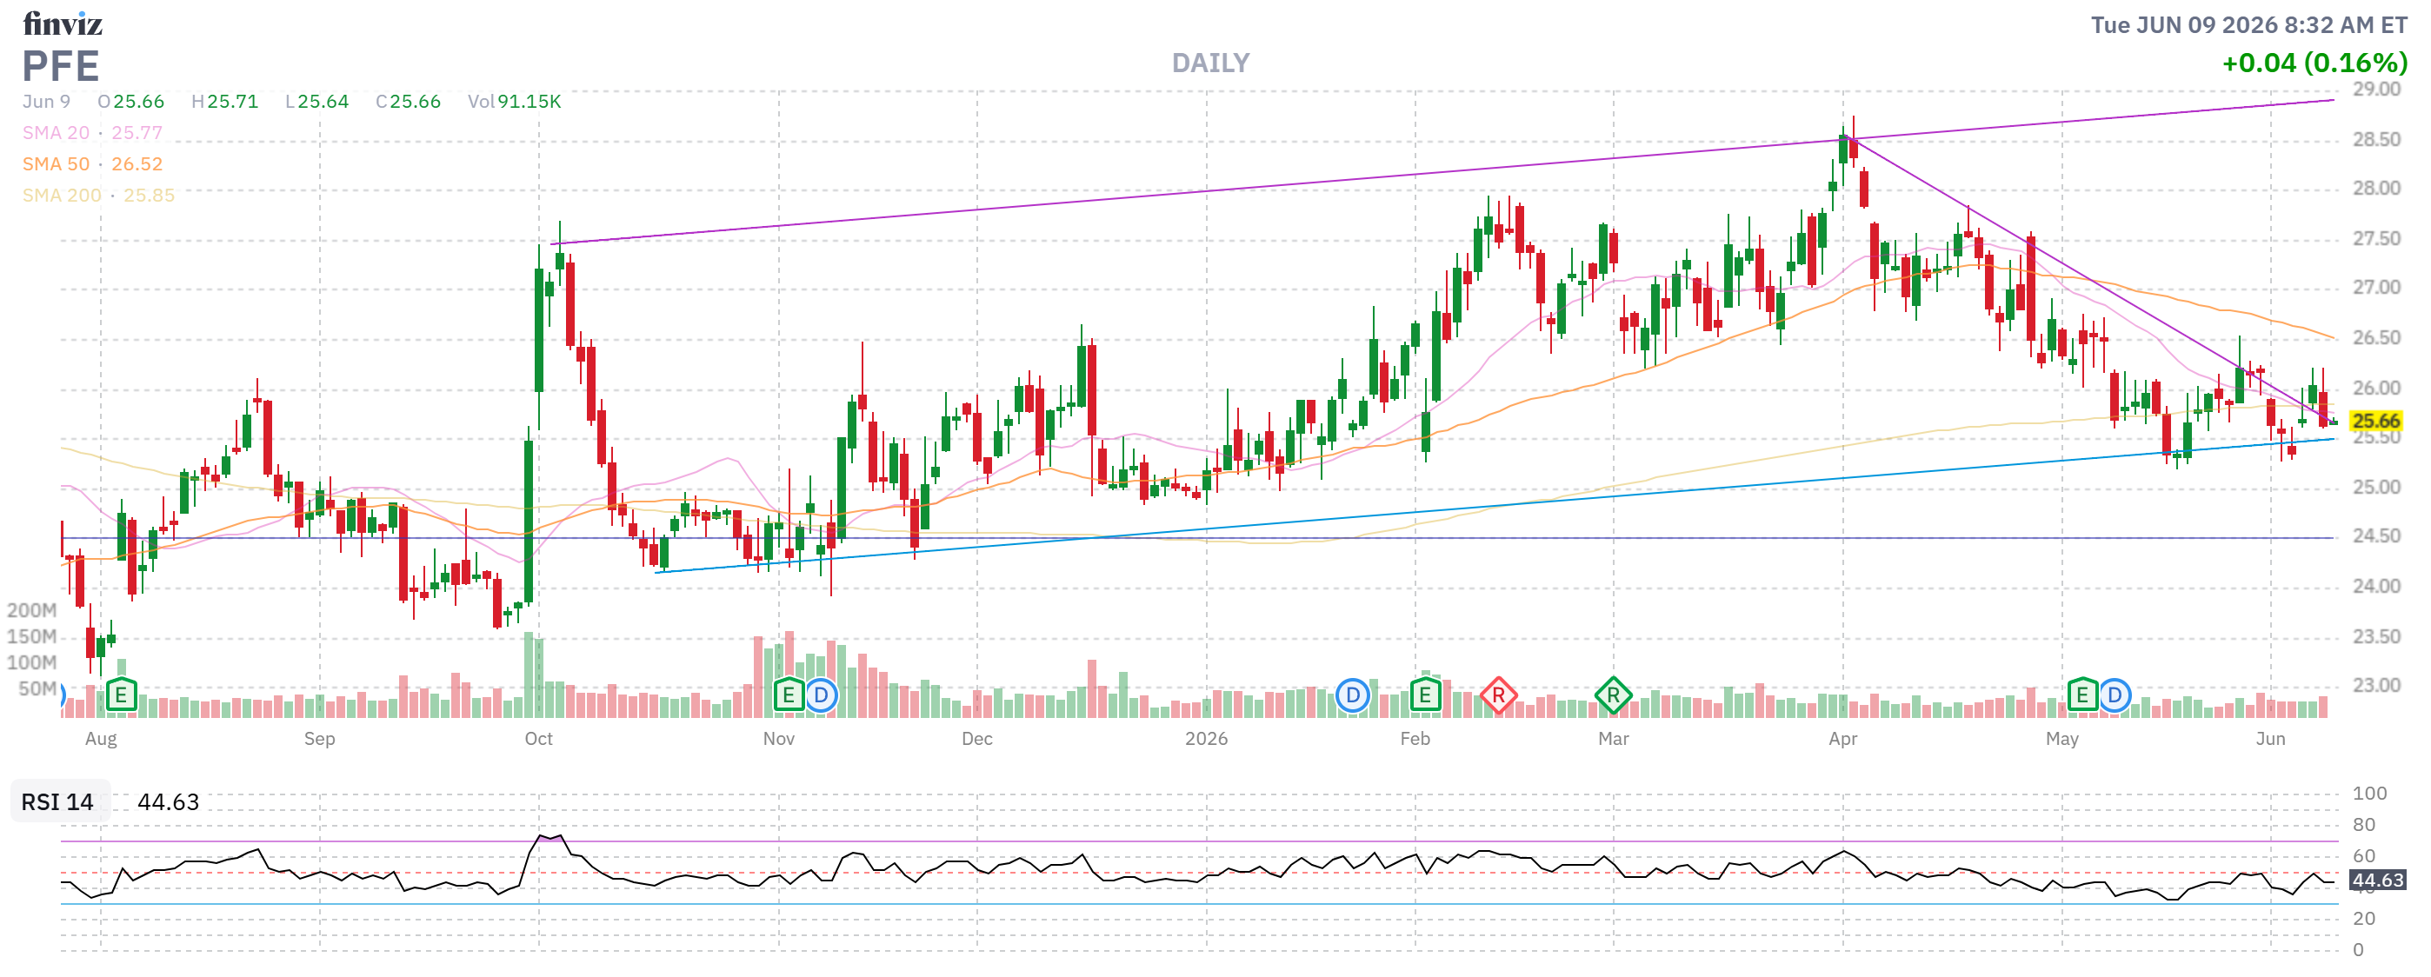
Task: Click the Dec label on time axis
Action: pyautogui.click(x=976, y=739)
